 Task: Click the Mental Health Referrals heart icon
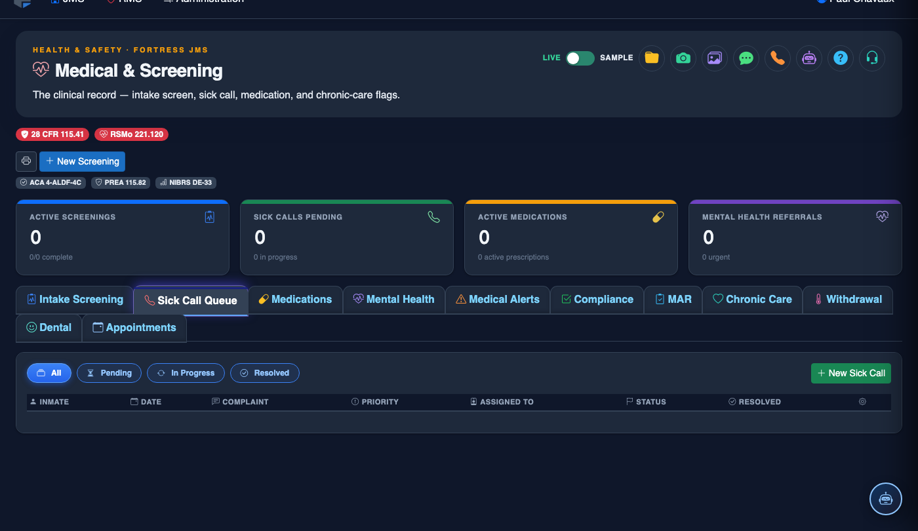click(883, 216)
